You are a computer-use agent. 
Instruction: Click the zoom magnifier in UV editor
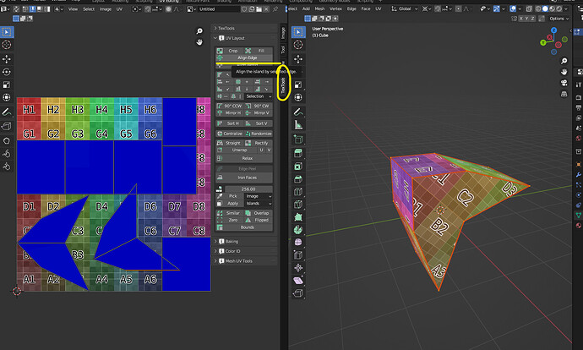point(199,31)
